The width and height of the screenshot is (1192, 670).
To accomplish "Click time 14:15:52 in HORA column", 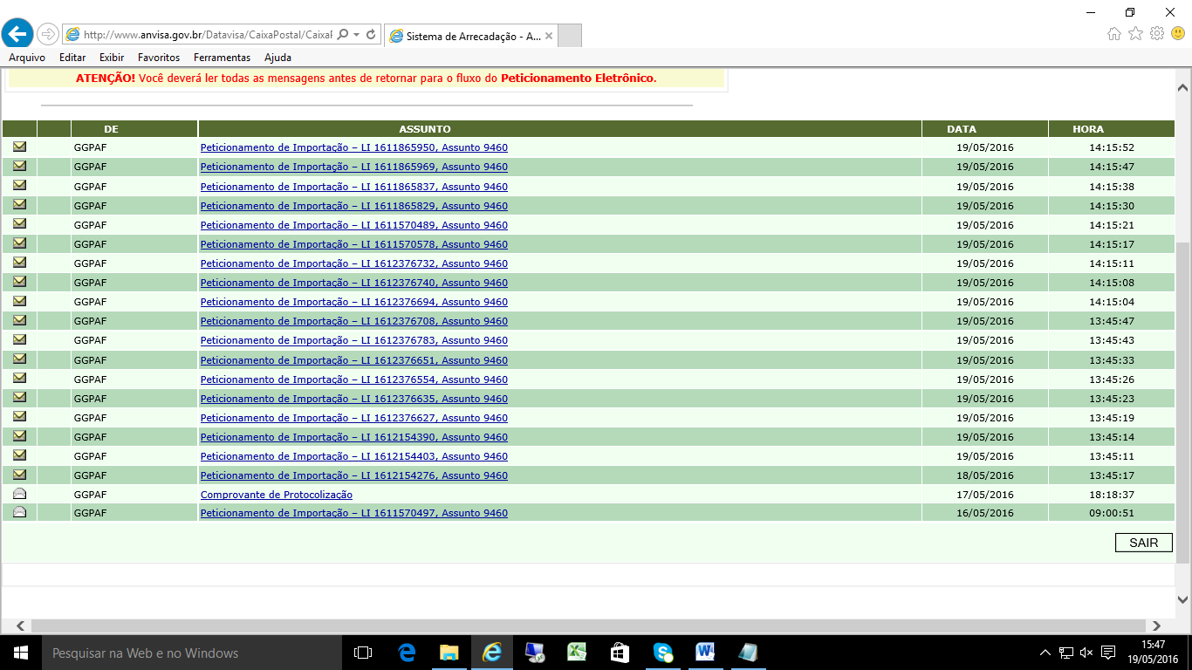I will click(x=1111, y=147).
